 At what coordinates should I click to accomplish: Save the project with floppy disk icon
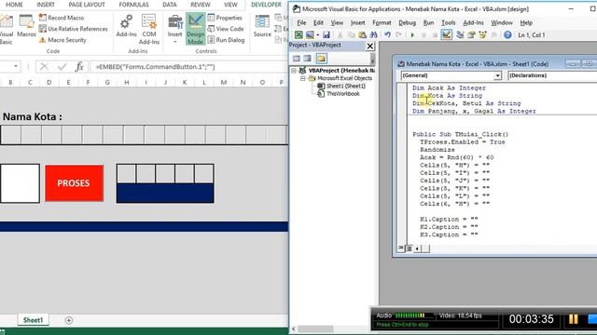pyautogui.click(x=326, y=35)
